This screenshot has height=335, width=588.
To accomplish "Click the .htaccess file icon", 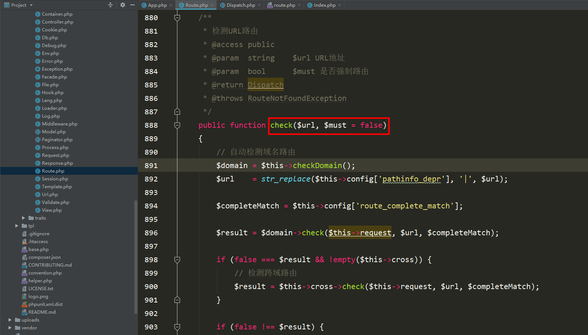I will tap(24, 242).
